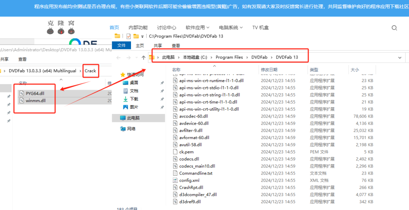Viewport: 409px width, 210px height.
Task: Sort by the 修改日期 column header
Action: [x=269, y=69]
